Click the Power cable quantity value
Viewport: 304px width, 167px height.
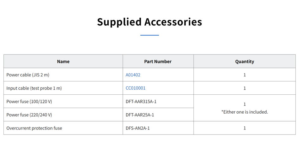[x=244, y=75]
